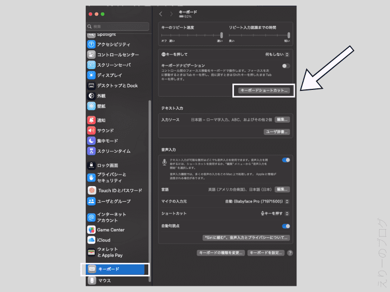This screenshot has height=292, width=390.
Task: Open the ショートカット key dropdown
Action: pyautogui.click(x=275, y=214)
